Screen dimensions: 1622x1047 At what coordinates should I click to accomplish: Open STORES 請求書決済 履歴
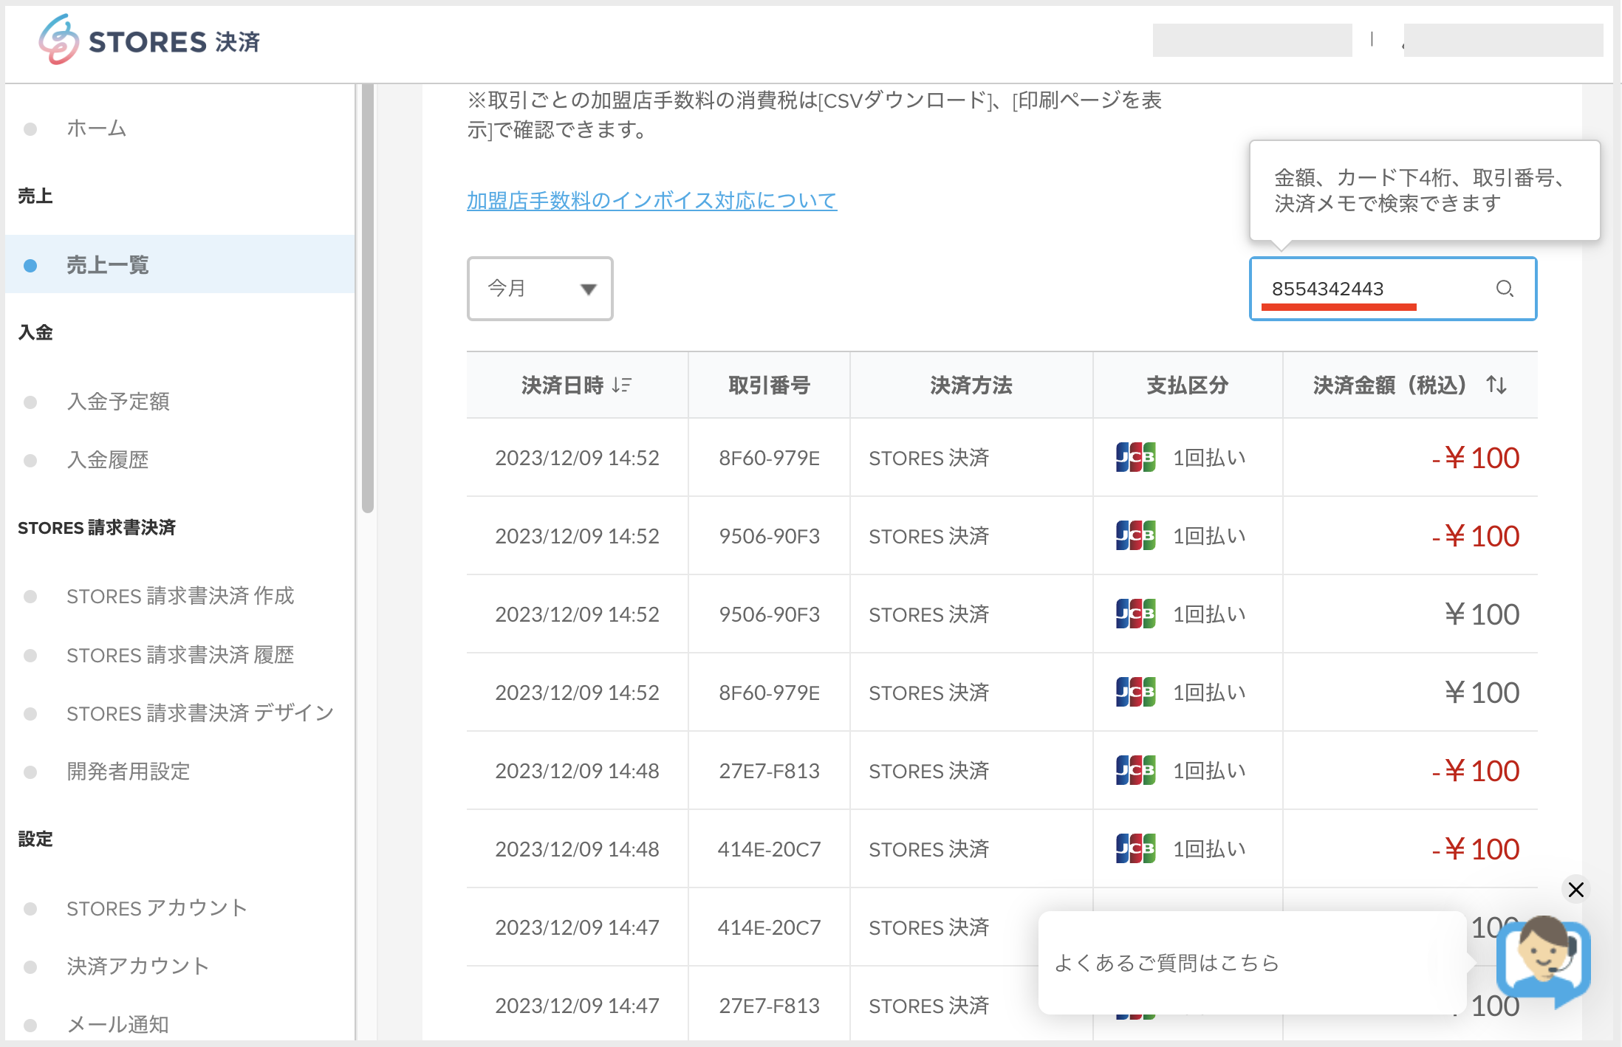180,655
